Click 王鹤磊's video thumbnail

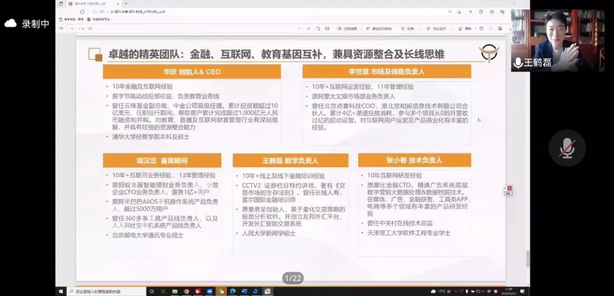pyautogui.click(x=558, y=40)
